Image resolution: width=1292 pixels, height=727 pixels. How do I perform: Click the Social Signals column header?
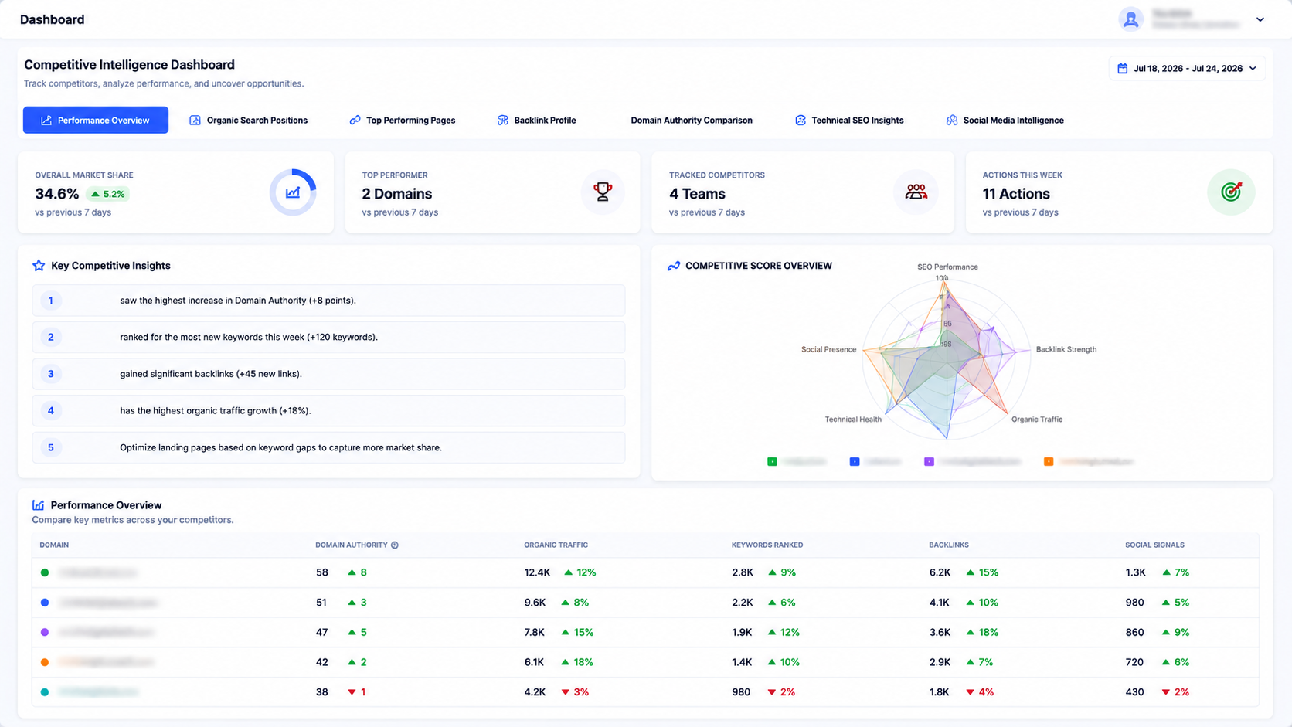1154,545
